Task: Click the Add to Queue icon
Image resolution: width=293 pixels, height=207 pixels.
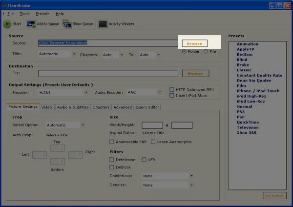Action: click(x=31, y=23)
